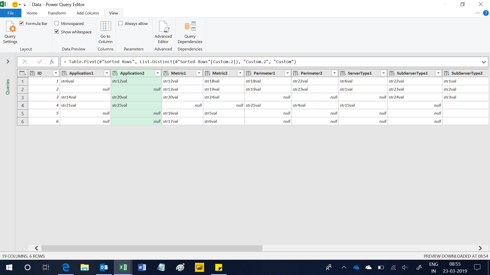Image resolution: width=490 pixels, height=275 pixels.
Task: Switch to the Transform tab
Action: pyautogui.click(x=57, y=13)
